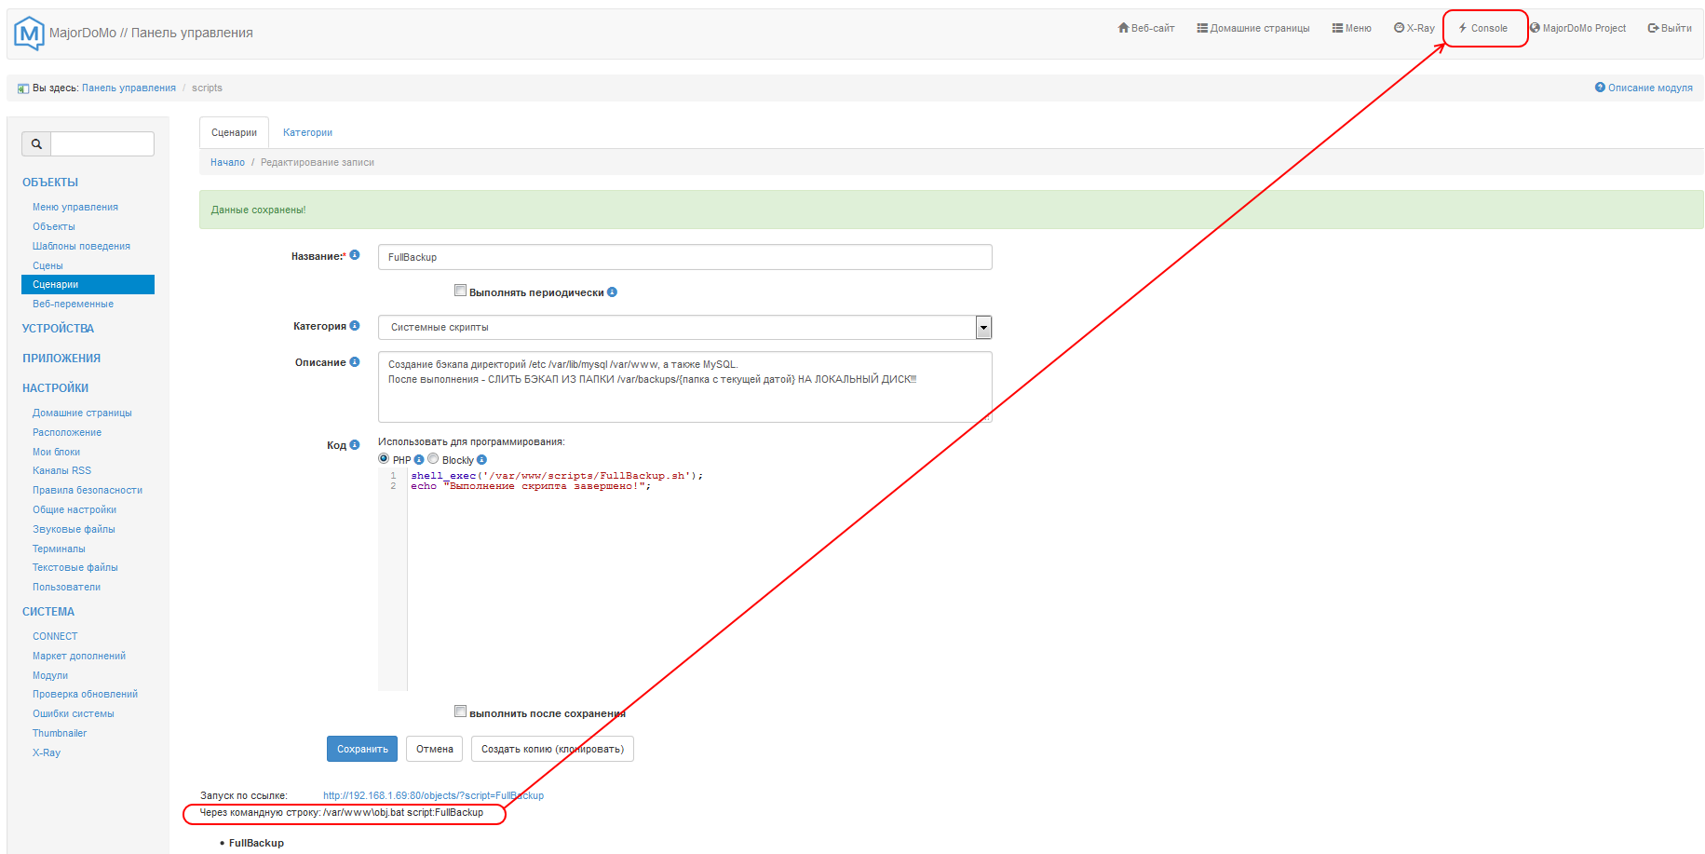This screenshot has height=854, width=1705.
Task: Click the Начало breadcrumb link
Action: [x=227, y=162]
